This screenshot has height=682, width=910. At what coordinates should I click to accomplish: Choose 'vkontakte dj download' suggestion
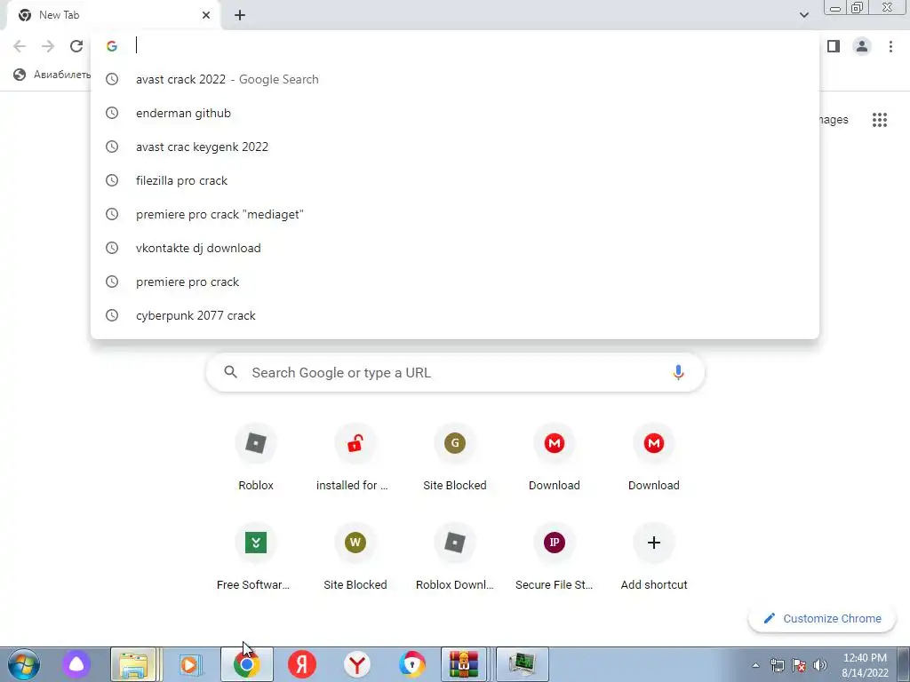[x=455, y=248]
